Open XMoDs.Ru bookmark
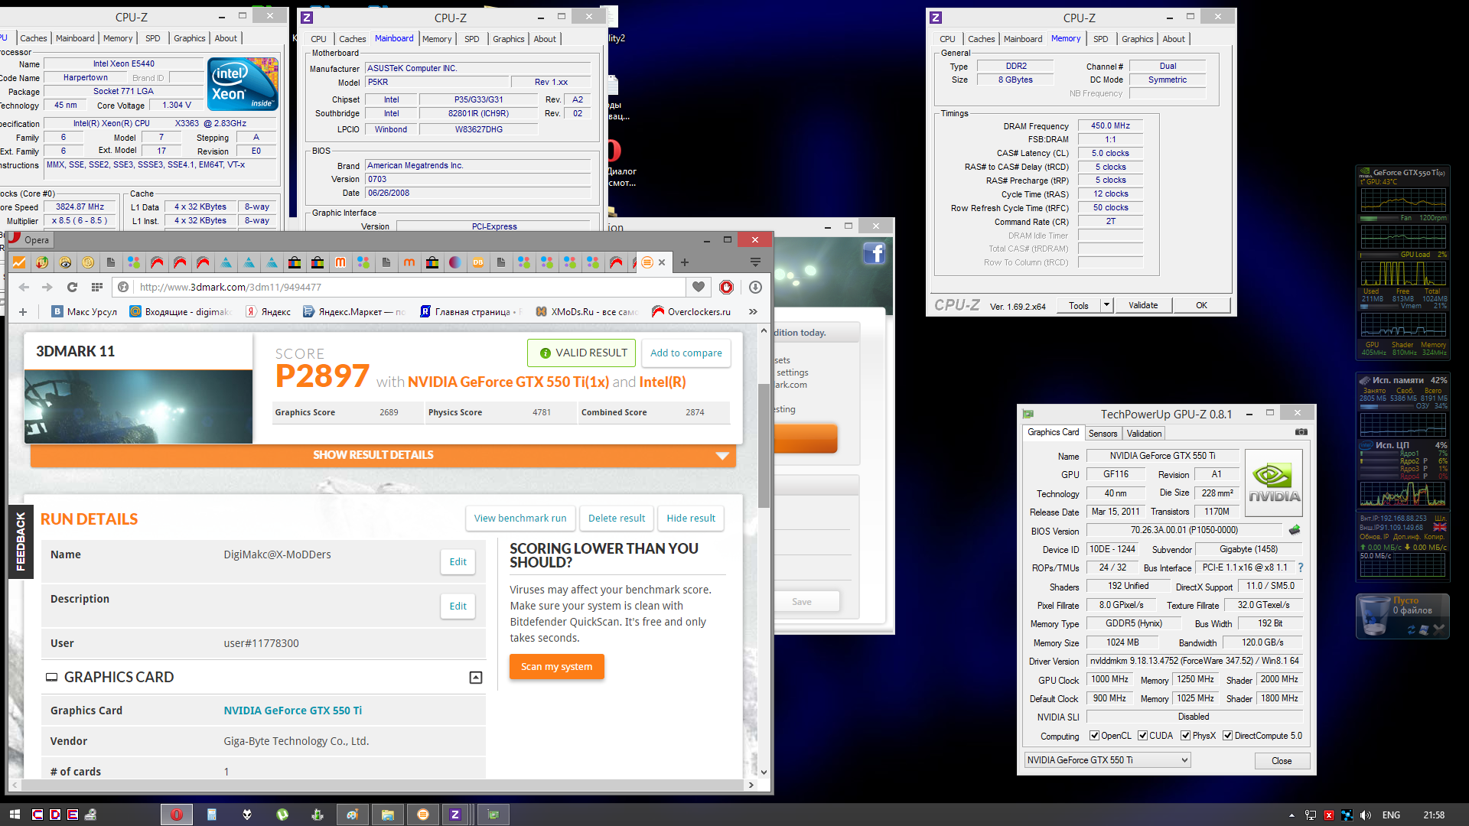Screen dimensions: 1469x826 point(587,311)
